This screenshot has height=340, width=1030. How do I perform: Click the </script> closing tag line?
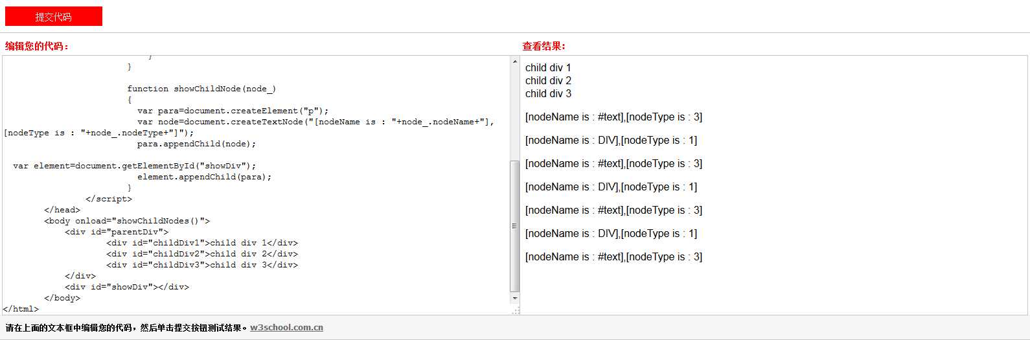pyautogui.click(x=109, y=199)
